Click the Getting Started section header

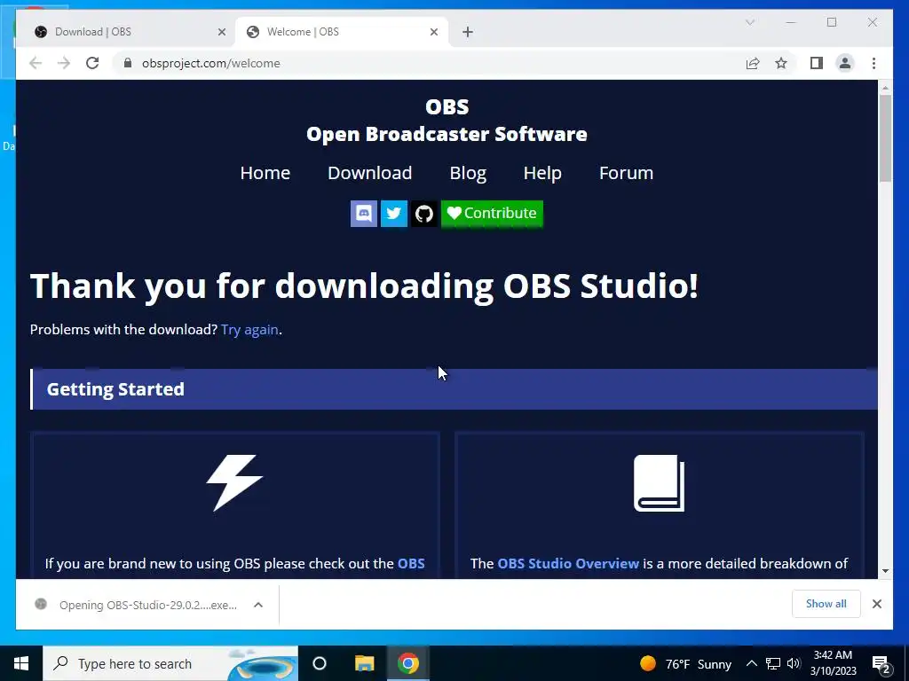pos(454,389)
